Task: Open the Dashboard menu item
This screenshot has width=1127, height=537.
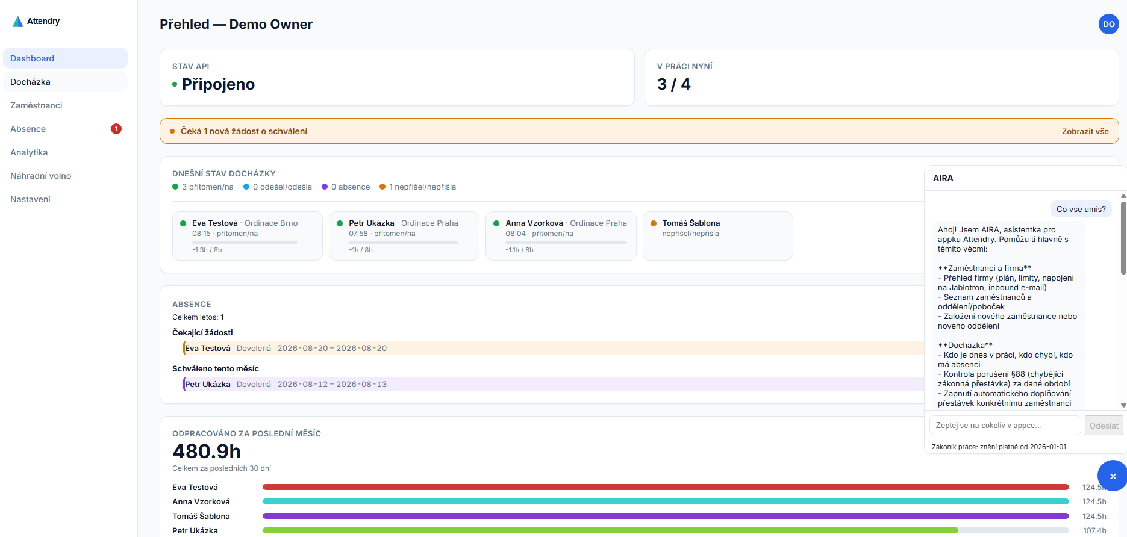Action: pos(65,58)
